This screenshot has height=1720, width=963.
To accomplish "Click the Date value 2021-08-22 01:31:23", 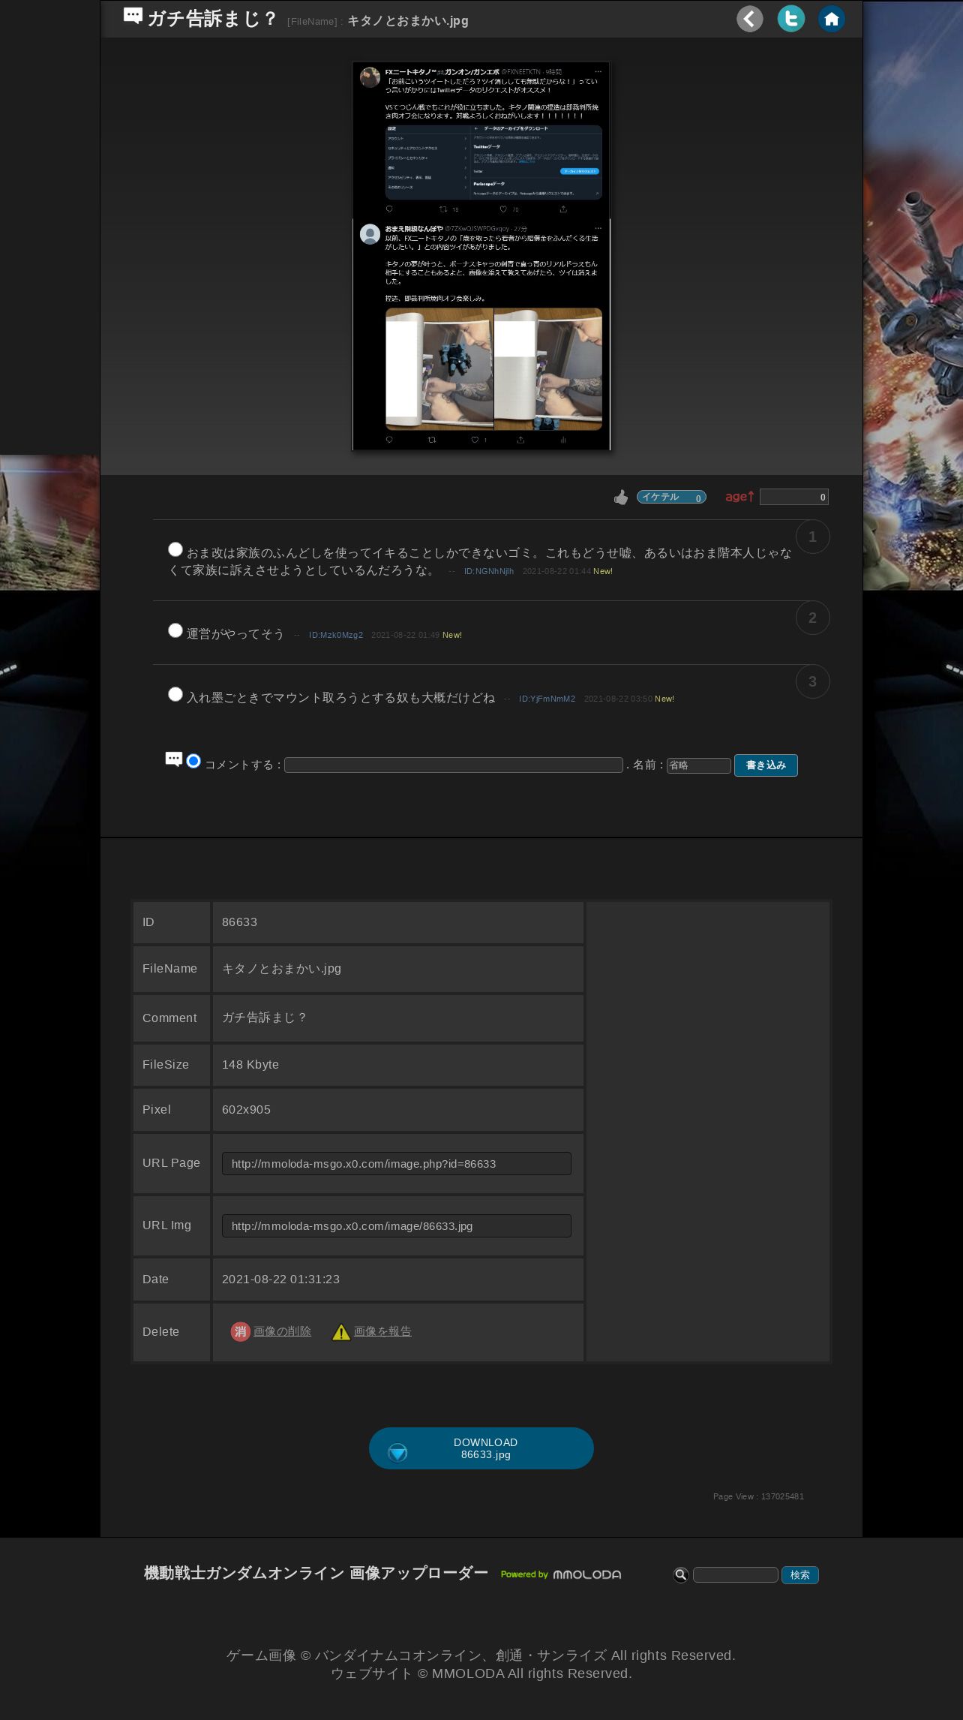I will tap(280, 1279).
